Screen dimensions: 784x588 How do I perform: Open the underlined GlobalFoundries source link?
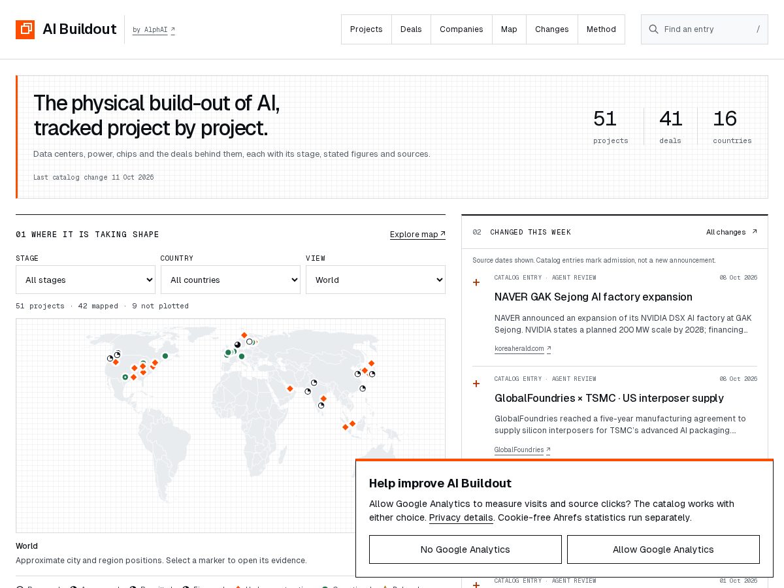[523, 450]
